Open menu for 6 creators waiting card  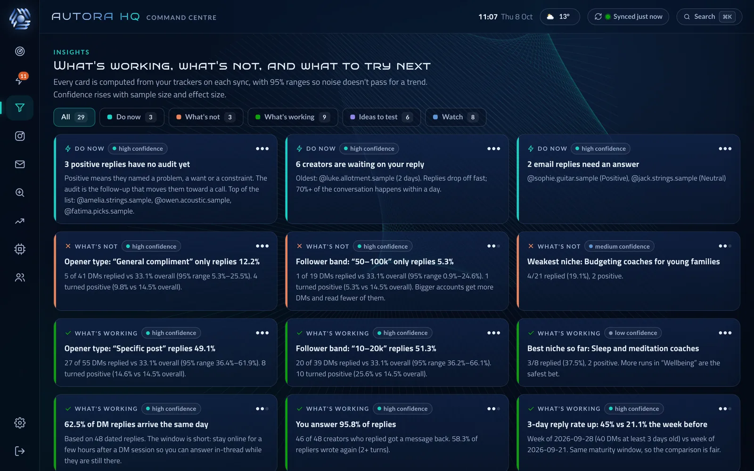pyautogui.click(x=494, y=149)
